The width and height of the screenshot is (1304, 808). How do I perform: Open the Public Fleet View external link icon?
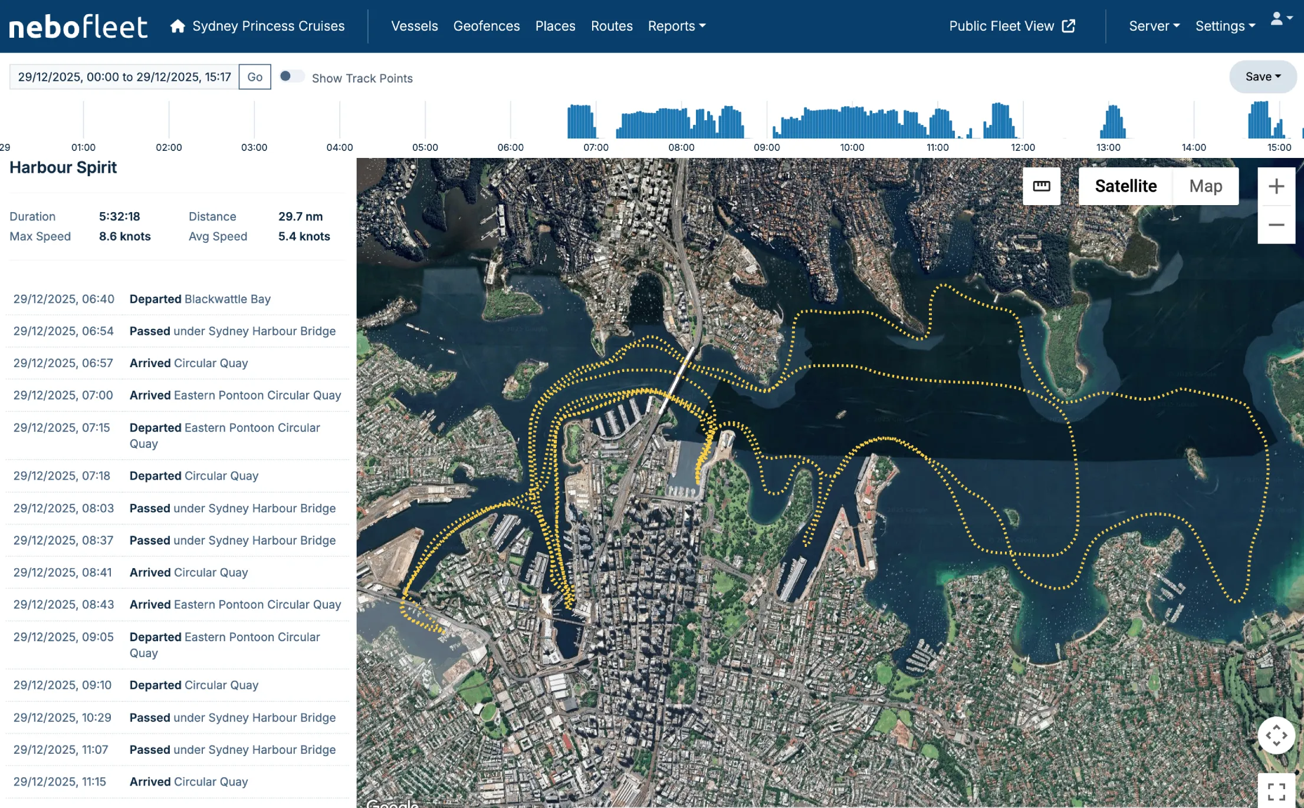click(1068, 26)
